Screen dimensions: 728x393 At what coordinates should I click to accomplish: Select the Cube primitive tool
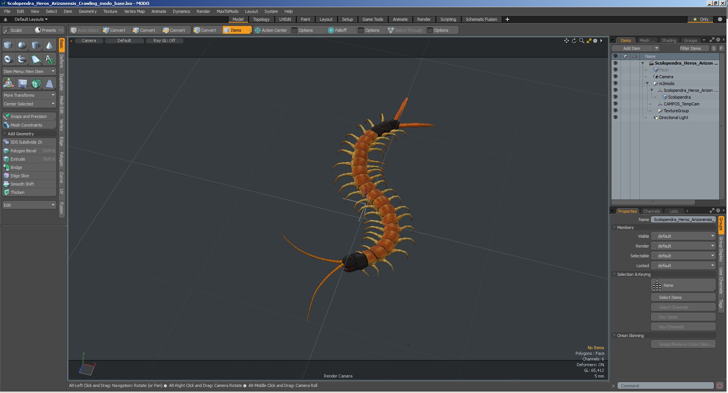pyautogui.click(x=8, y=45)
